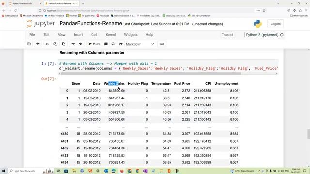The height and width of the screenshot is (174, 310).
Task: Click the cell value 1641957.44
Action: coord(116,98)
